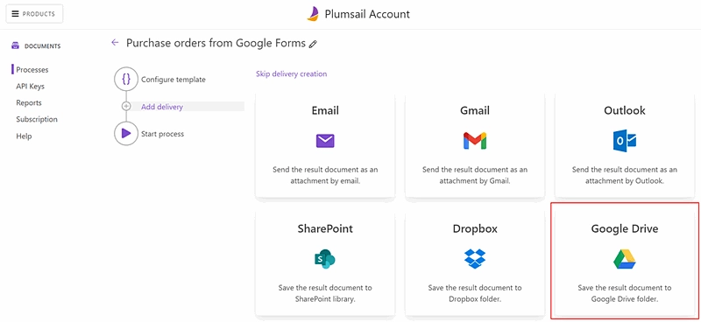Screen dimensions: 701x322
Task: Open Reports in the sidebar
Action: pos(29,102)
